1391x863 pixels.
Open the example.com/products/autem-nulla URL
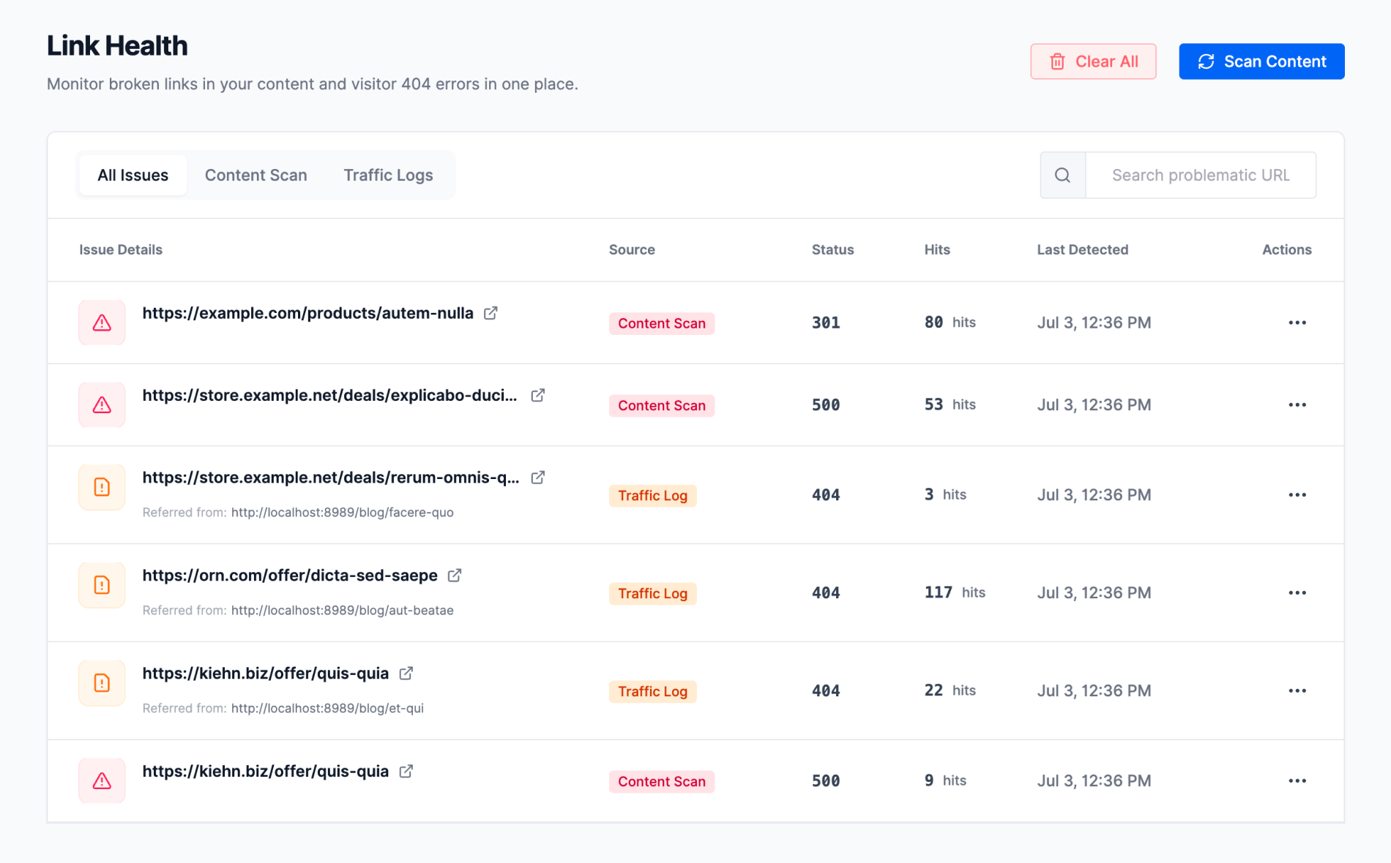(308, 313)
